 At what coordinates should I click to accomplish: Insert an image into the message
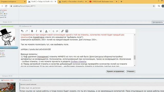tap(67, 31)
